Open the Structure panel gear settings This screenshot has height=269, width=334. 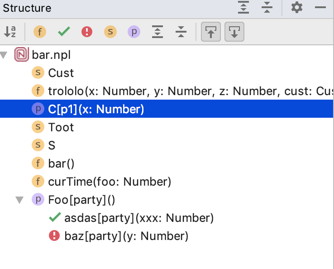click(x=296, y=8)
